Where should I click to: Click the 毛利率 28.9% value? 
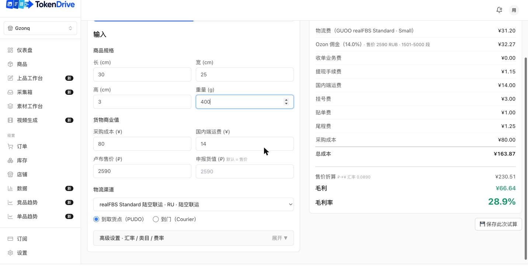(502, 202)
